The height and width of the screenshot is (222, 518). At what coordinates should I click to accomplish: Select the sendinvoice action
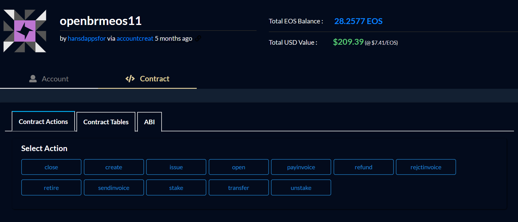[x=114, y=188]
